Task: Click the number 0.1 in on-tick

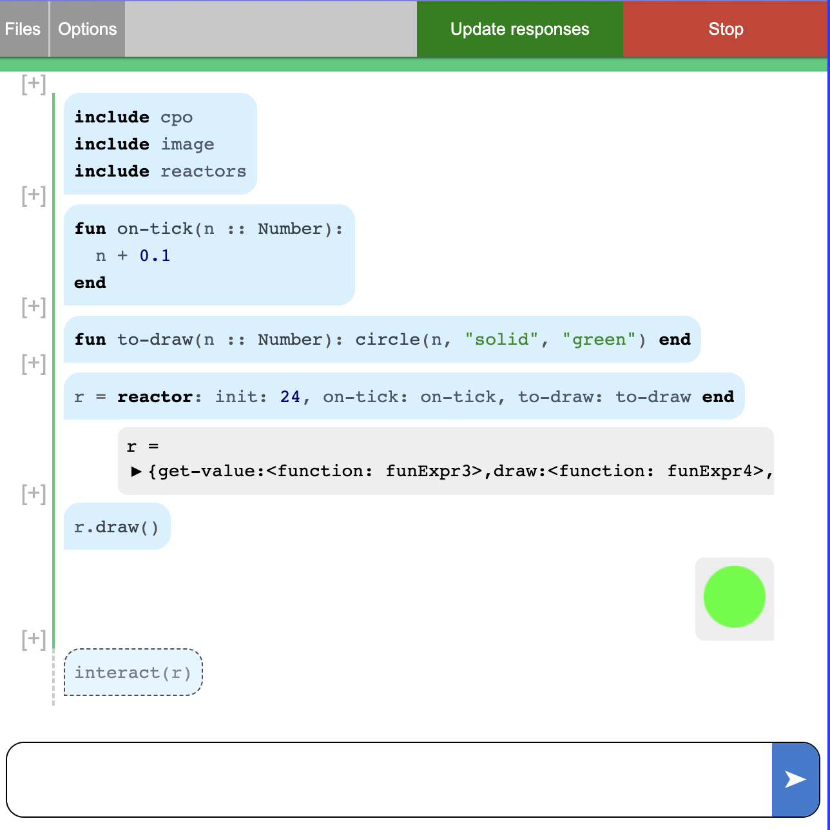Action: click(155, 256)
